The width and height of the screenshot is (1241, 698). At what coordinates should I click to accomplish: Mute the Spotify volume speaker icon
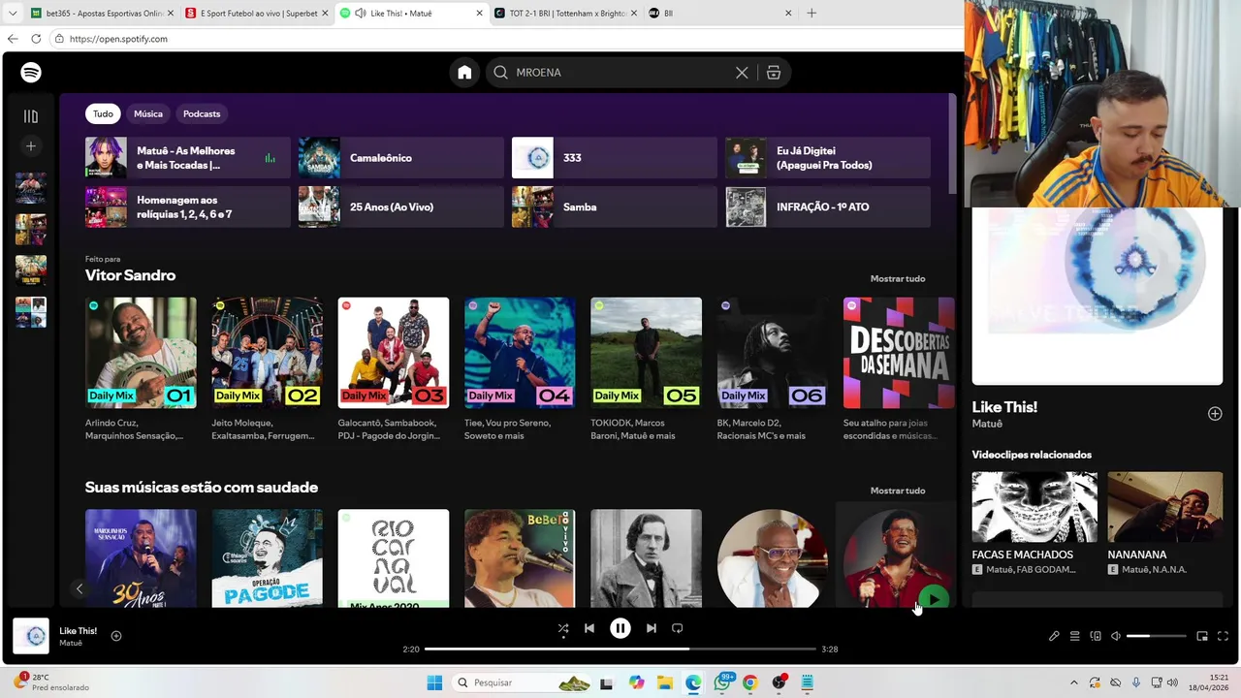click(1116, 636)
